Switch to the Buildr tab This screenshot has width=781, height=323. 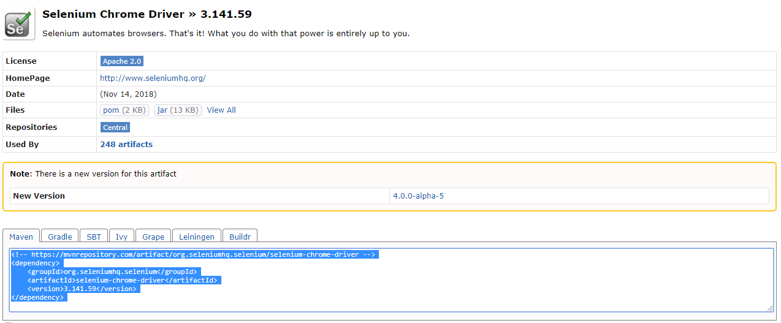(240, 237)
